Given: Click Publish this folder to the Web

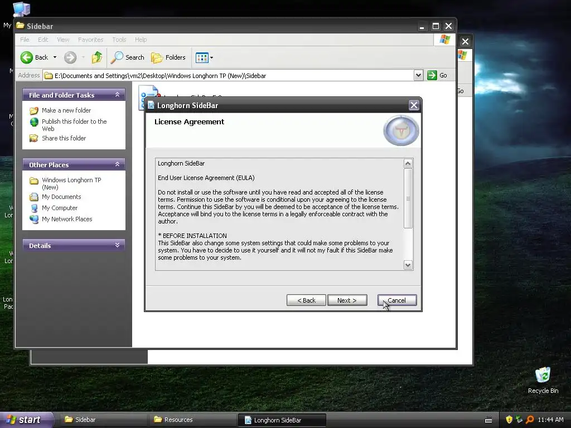Looking at the screenshot, I should (74, 125).
